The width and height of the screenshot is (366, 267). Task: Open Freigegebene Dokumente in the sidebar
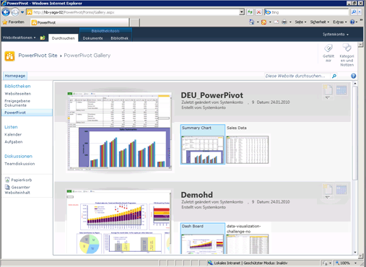pos(17,103)
